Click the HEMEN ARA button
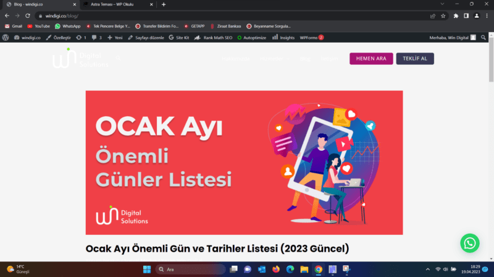 [371, 59]
